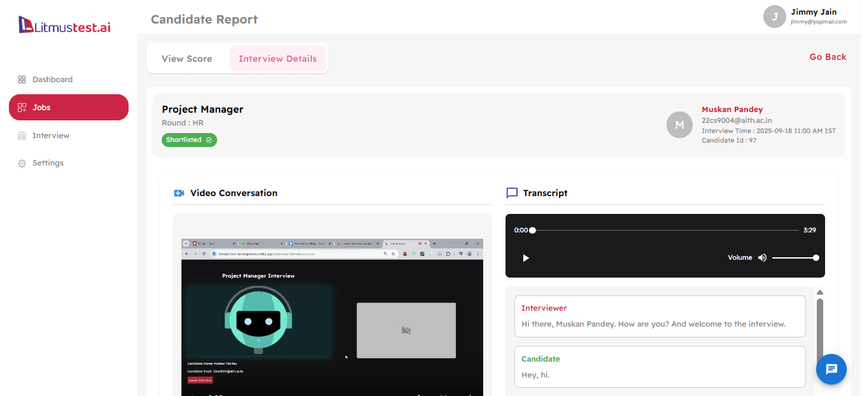Open chat using the floating chat bubble
Viewport: 862px width, 396px height.
click(x=831, y=369)
